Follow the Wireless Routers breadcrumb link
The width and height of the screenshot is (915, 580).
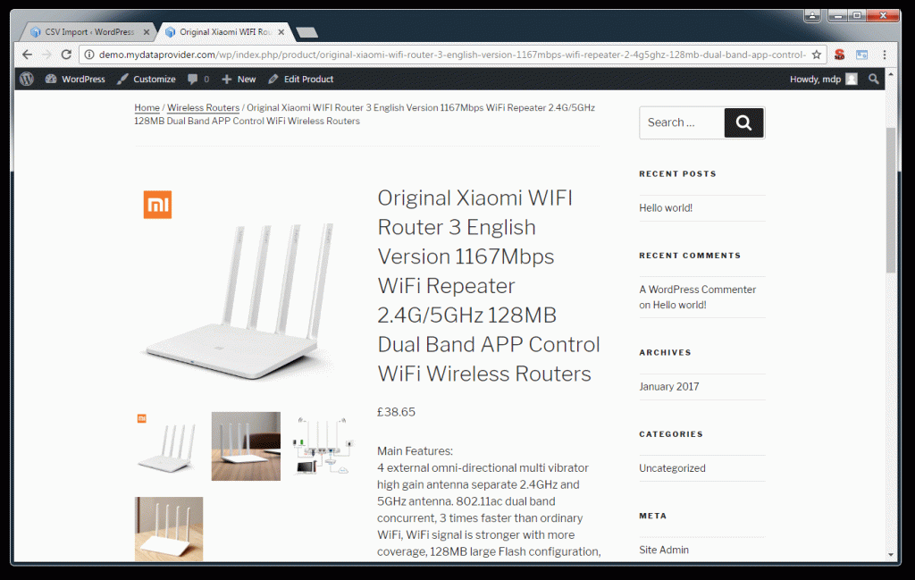(203, 107)
